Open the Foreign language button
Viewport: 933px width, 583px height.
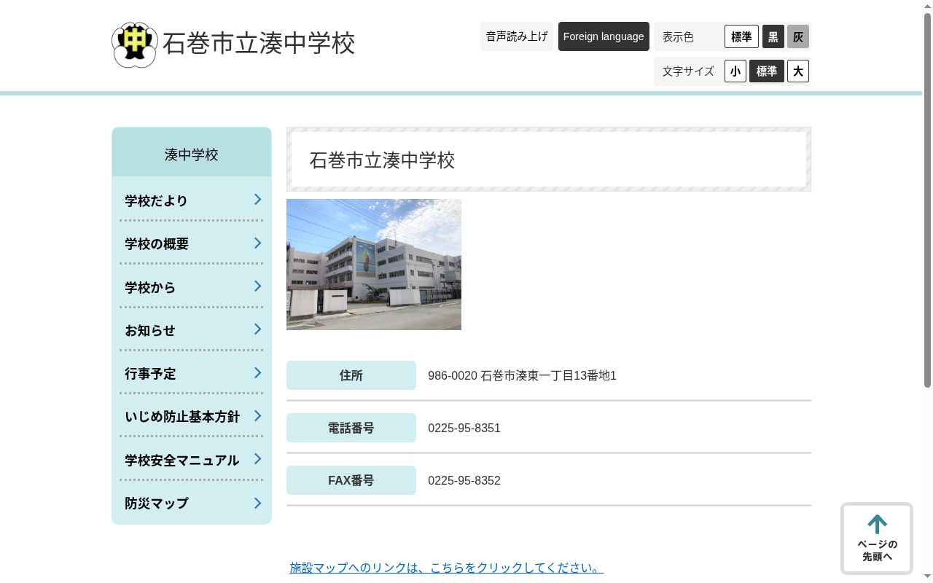tap(604, 36)
